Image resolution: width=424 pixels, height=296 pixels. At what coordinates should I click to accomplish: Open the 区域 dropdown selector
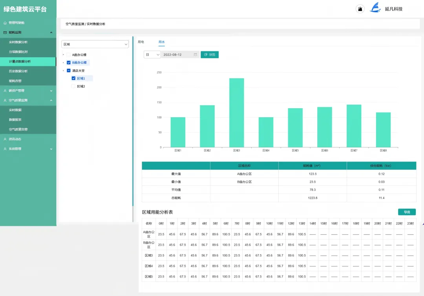click(95, 44)
